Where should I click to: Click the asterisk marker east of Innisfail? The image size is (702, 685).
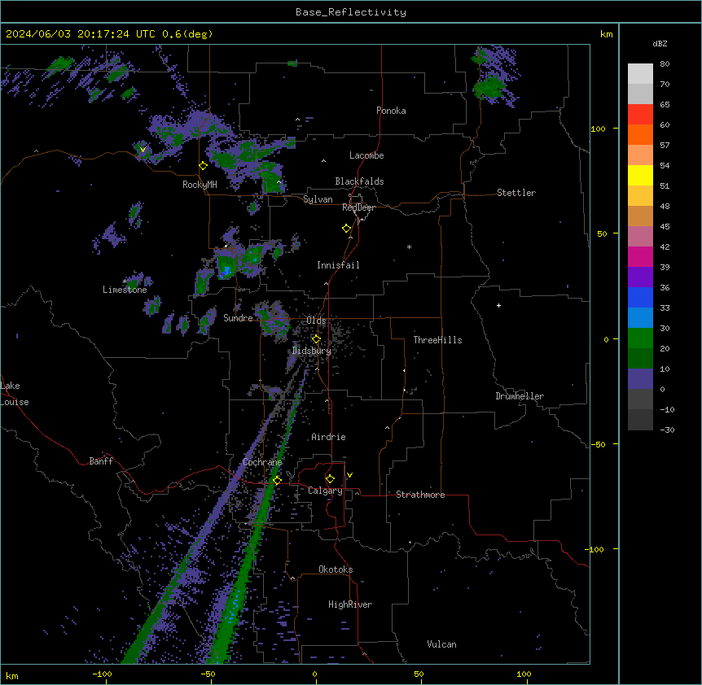tap(409, 247)
